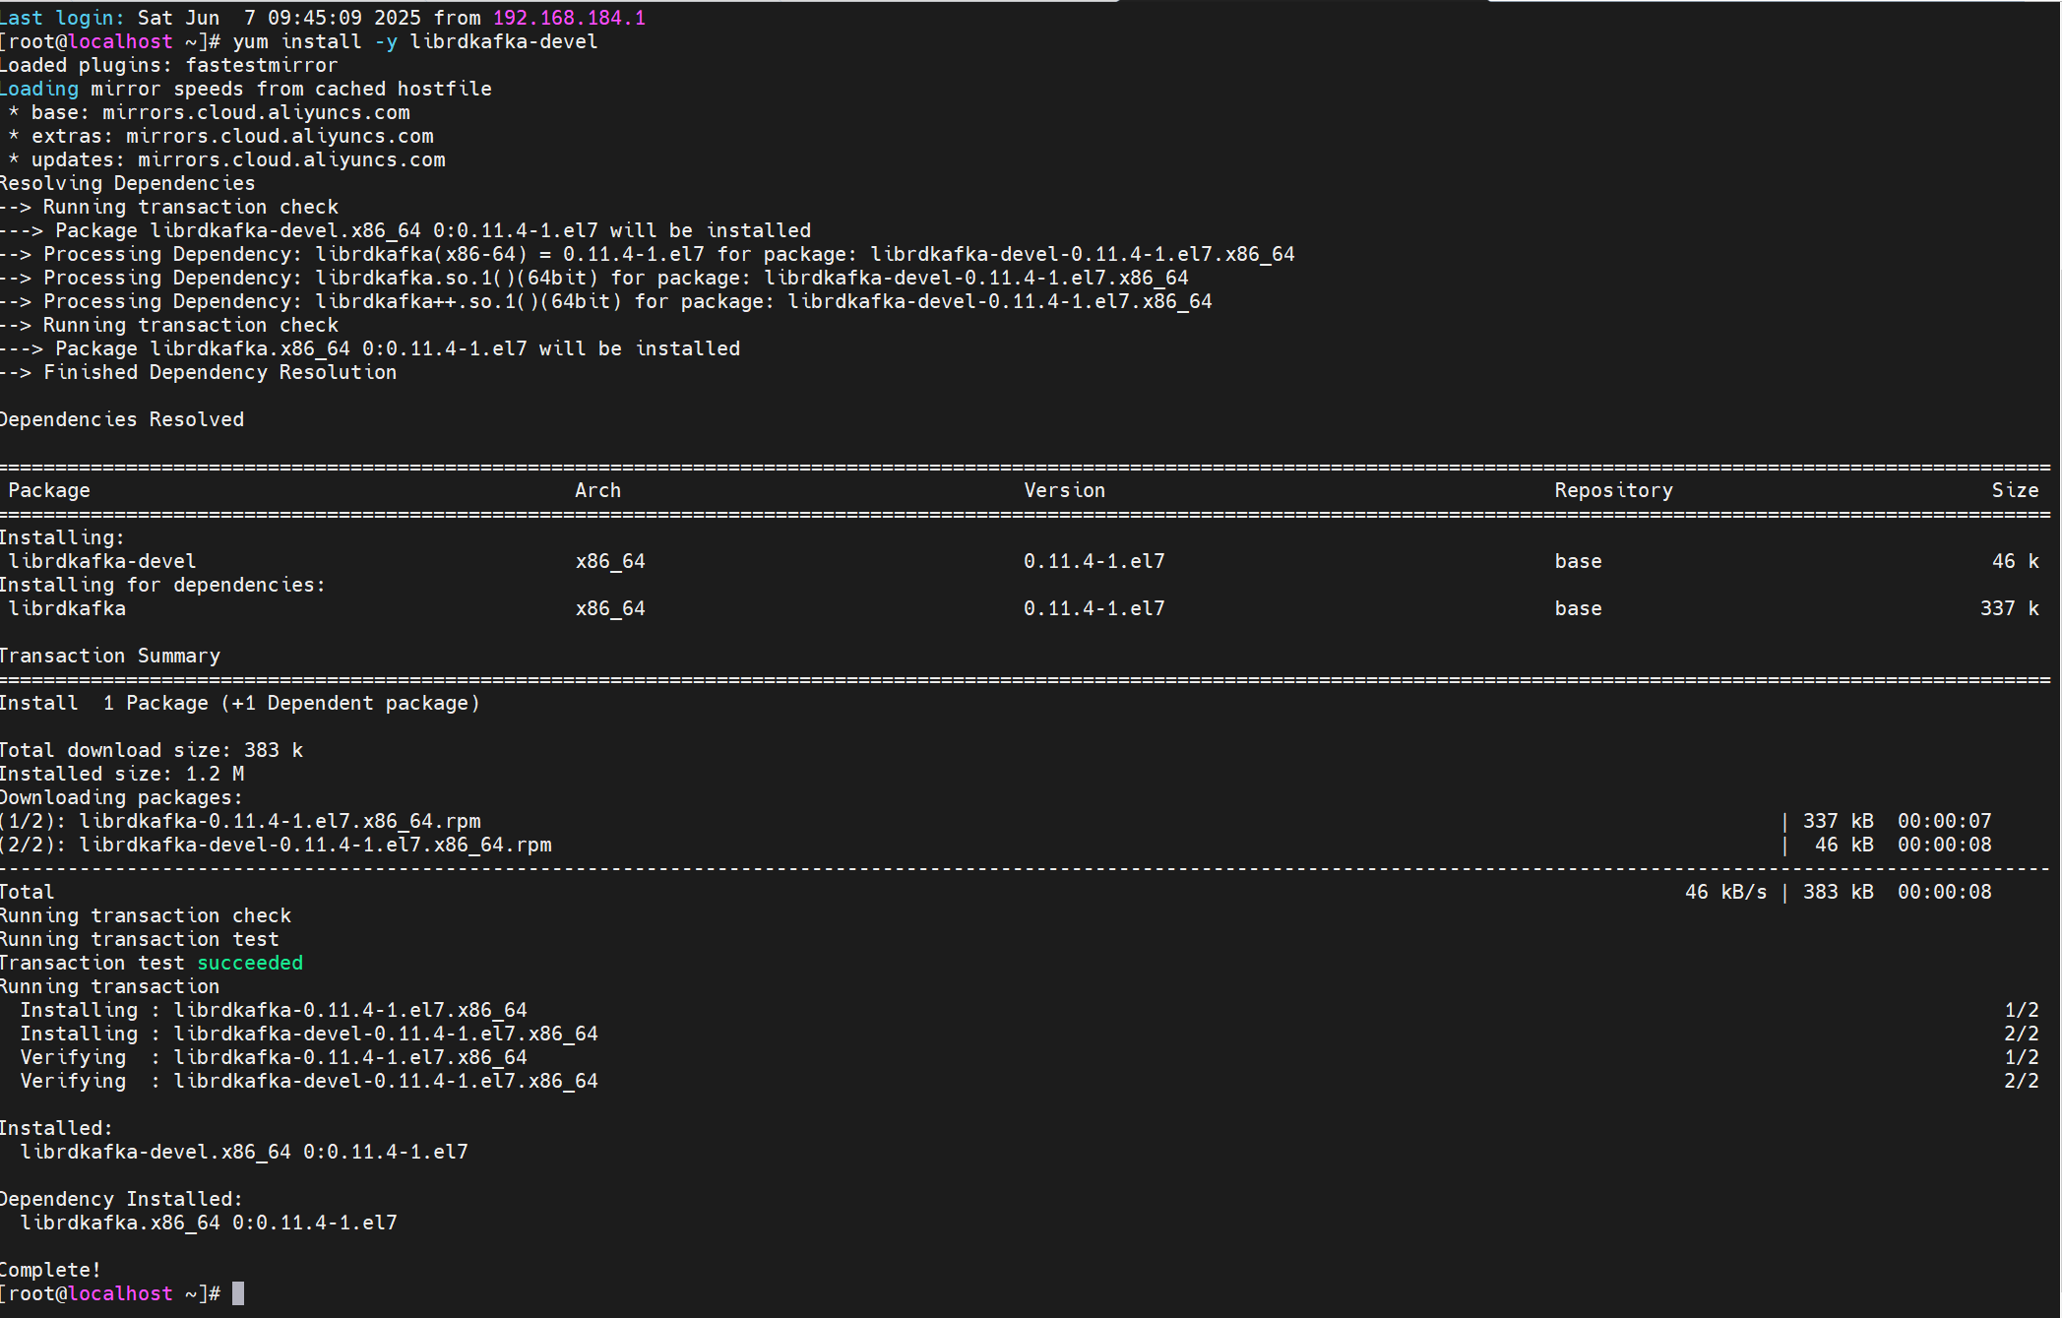Click the cyan 'Loading' word
Screen dimensions: 2062x1318
click(39, 89)
